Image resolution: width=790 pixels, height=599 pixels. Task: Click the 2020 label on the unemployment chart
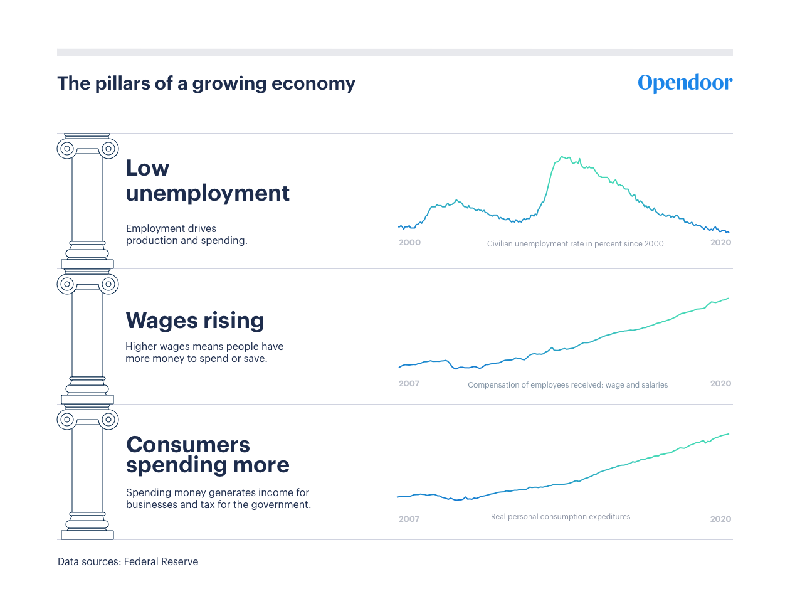coord(720,242)
